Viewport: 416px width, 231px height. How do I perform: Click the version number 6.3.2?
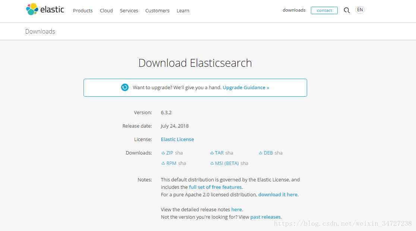(166, 113)
